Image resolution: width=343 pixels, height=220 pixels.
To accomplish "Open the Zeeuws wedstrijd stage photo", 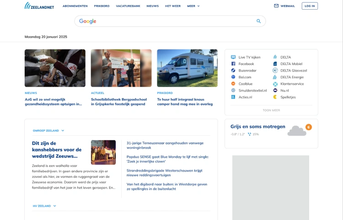I will pyautogui.click(x=103, y=152).
